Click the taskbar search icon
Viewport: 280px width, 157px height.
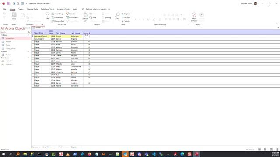pyautogui.click(x=10, y=154)
